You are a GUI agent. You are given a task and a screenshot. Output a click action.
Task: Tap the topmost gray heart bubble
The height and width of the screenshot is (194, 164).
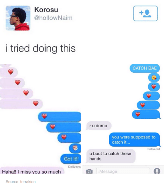point(9,72)
